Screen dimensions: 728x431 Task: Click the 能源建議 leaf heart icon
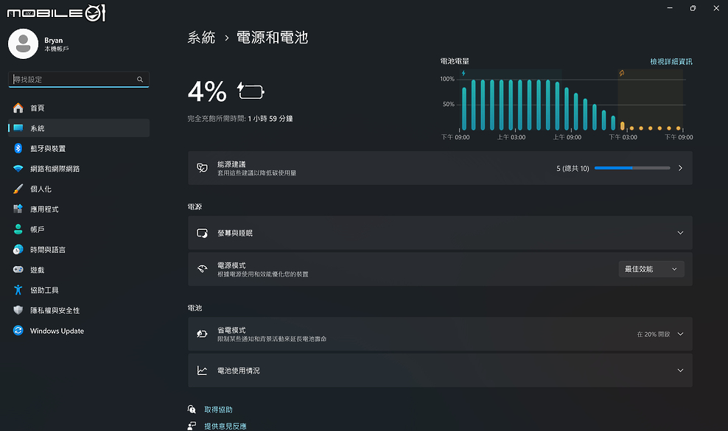pos(202,168)
